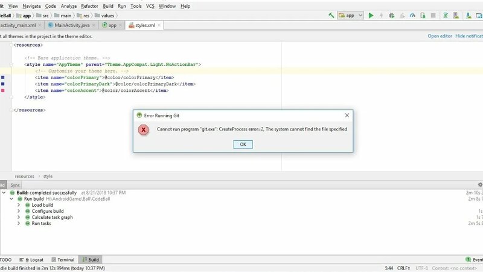Click the red X error icon in dialog
Screen dimensions: 483x272
click(143, 130)
